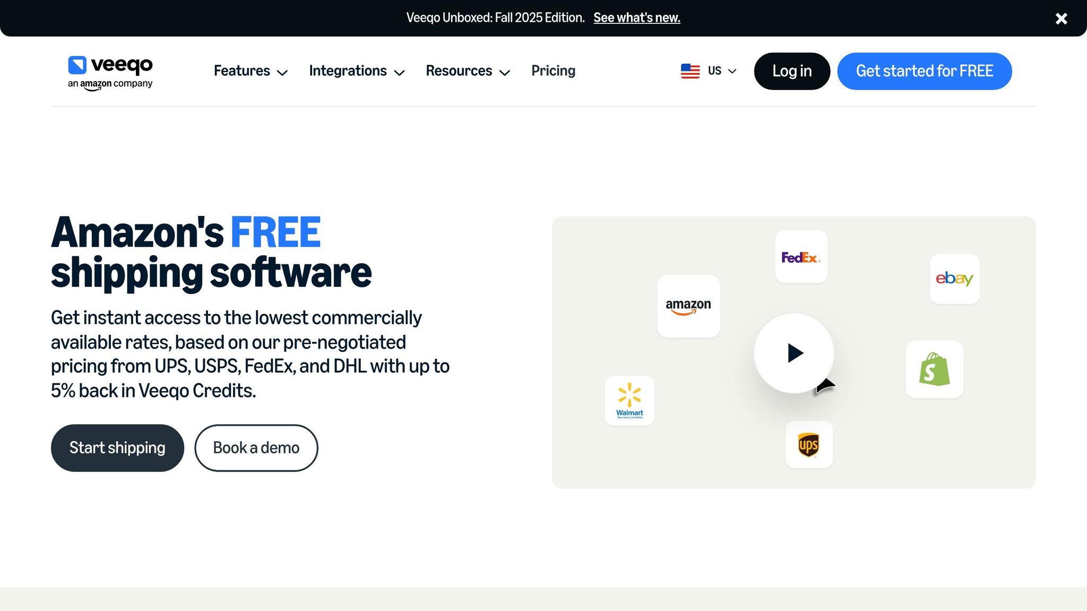The width and height of the screenshot is (1087, 611).
Task: Click the Veeqo logo in the header
Action: 110,73
